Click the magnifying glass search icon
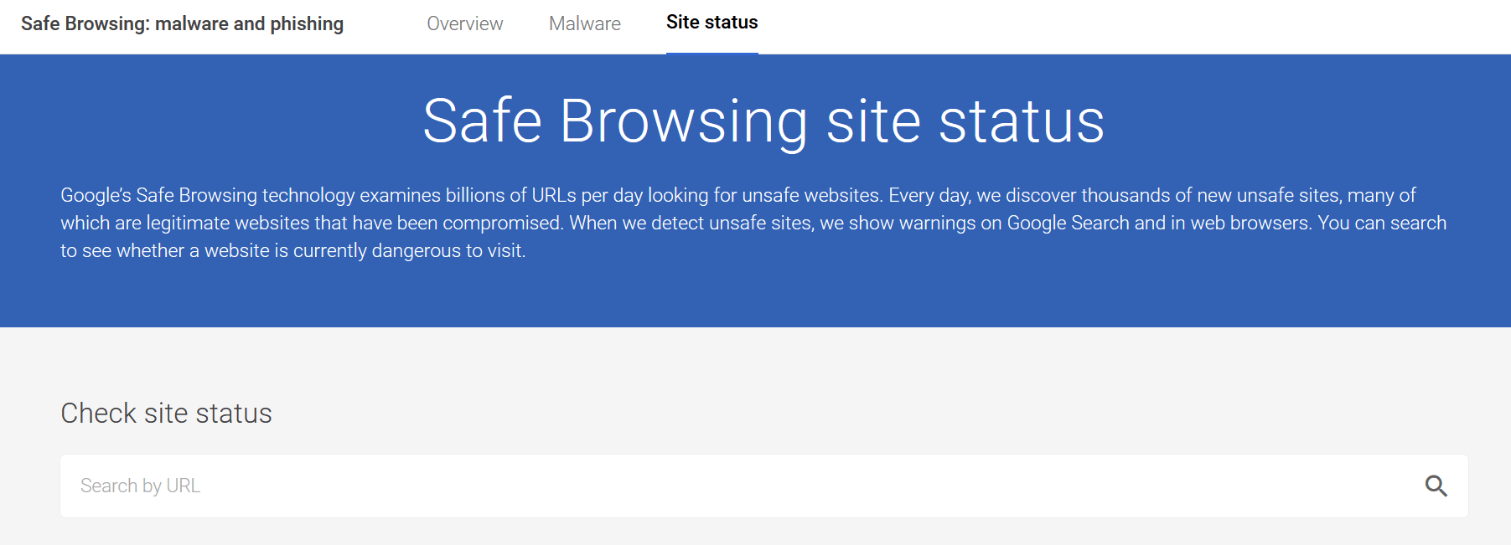This screenshot has height=545, width=1511. [1436, 486]
